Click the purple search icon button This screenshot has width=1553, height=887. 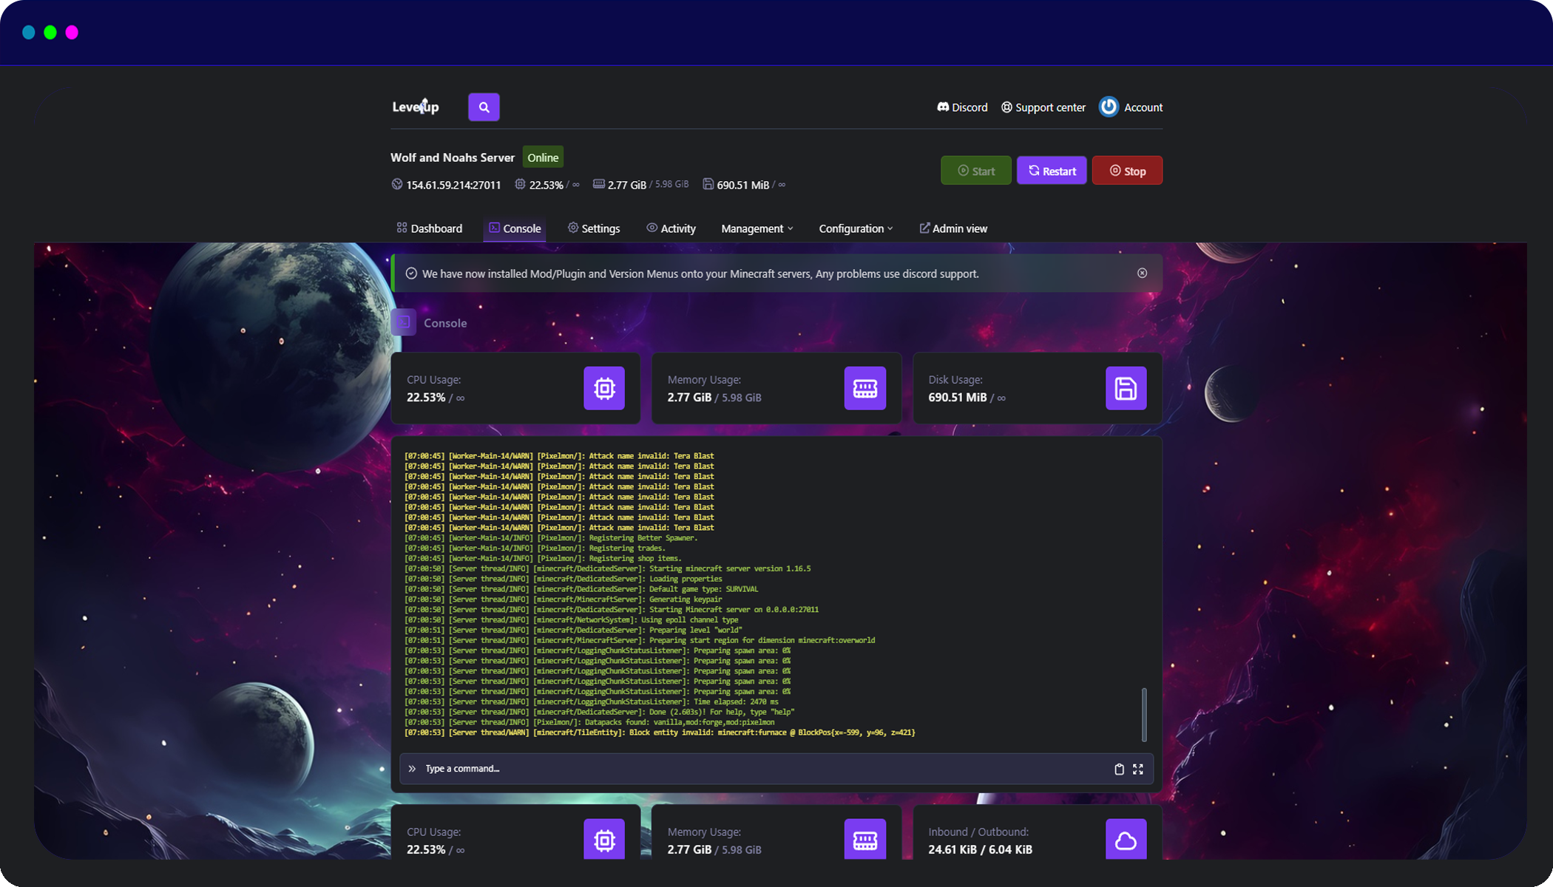[x=484, y=107]
